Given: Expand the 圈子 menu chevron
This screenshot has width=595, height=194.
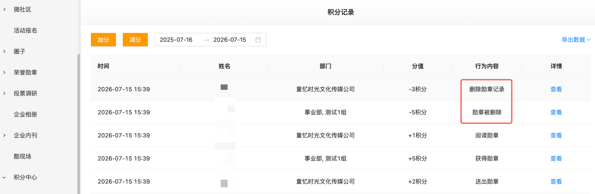Looking at the screenshot, I should (4, 51).
